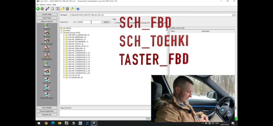Click the Search button
This screenshot has width=273, height=126.
tap(106, 22)
